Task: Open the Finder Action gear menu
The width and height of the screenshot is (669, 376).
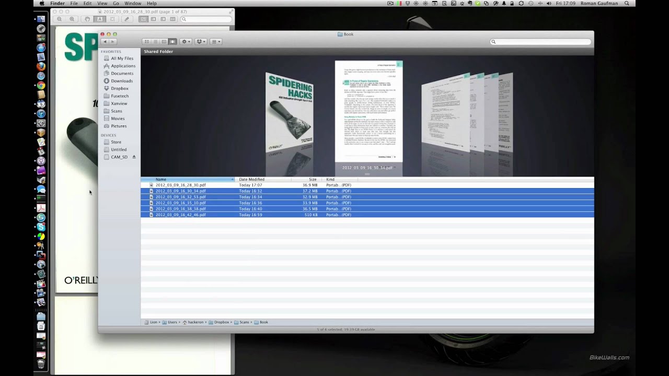Action: 186,41
